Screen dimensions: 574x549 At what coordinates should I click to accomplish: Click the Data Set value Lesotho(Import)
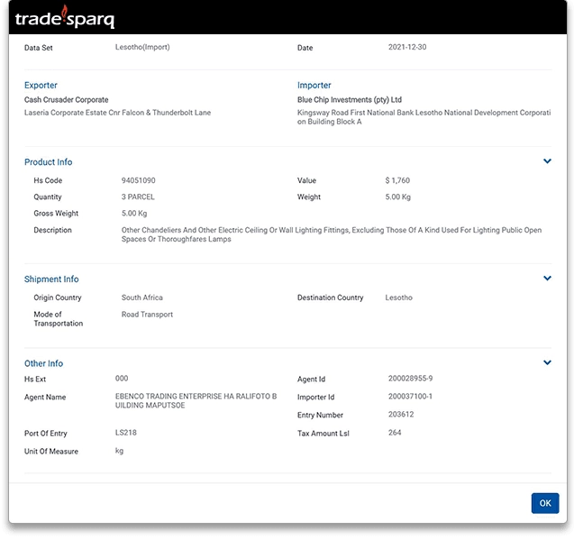(142, 47)
